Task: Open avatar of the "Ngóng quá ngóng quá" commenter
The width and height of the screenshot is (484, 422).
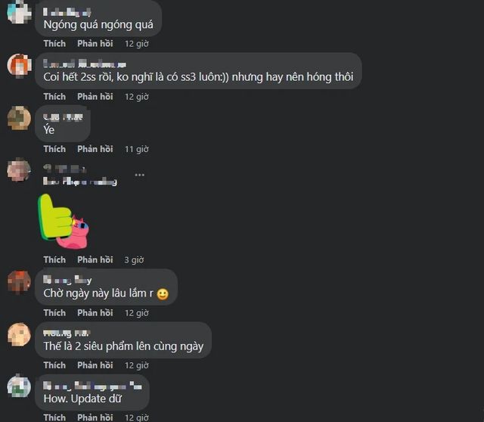Action: click(x=19, y=12)
